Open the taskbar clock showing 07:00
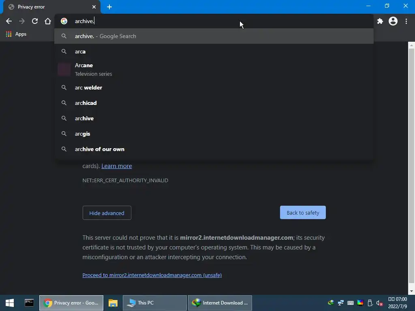Image resolution: width=415 pixels, height=311 pixels. (398, 303)
